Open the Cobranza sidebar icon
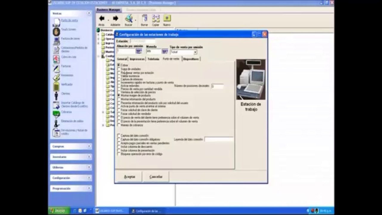This screenshot has height=215, width=382. 56,114
